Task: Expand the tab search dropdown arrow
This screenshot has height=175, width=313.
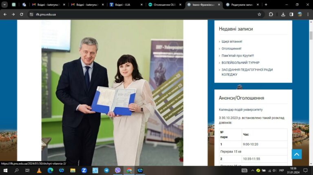Action: pyautogui.click(x=4, y=4)
